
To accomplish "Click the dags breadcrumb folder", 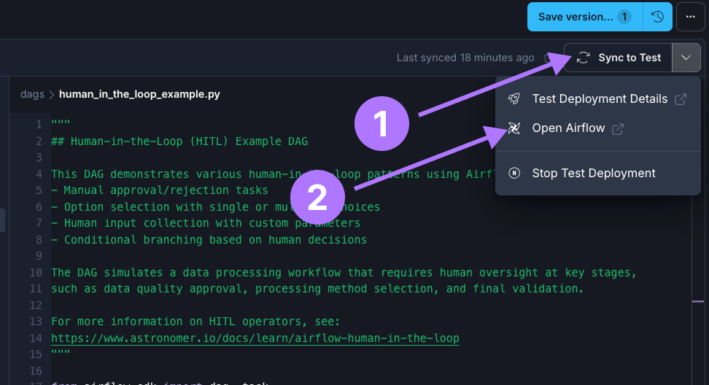I will click(32, 94).
